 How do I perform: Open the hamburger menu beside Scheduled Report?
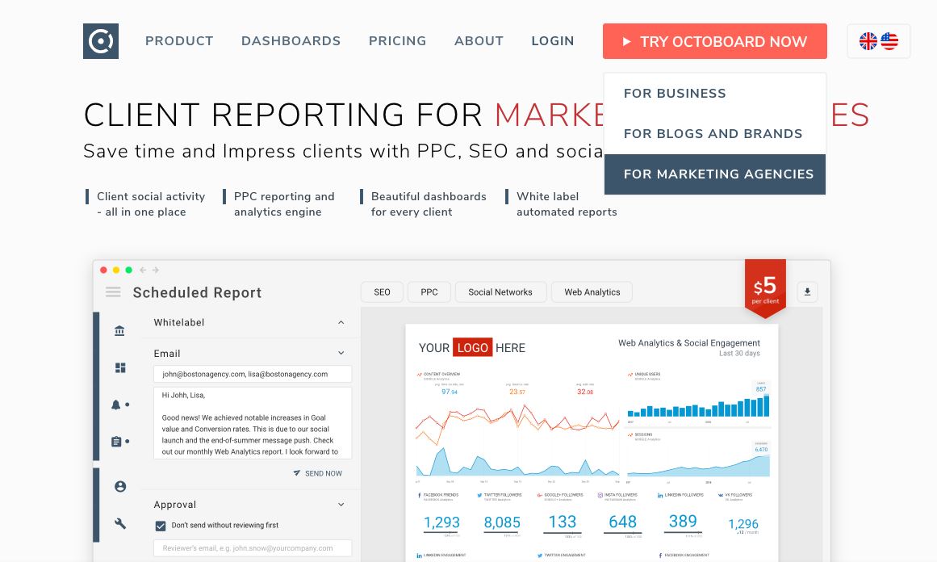click(x=113, y=291)
